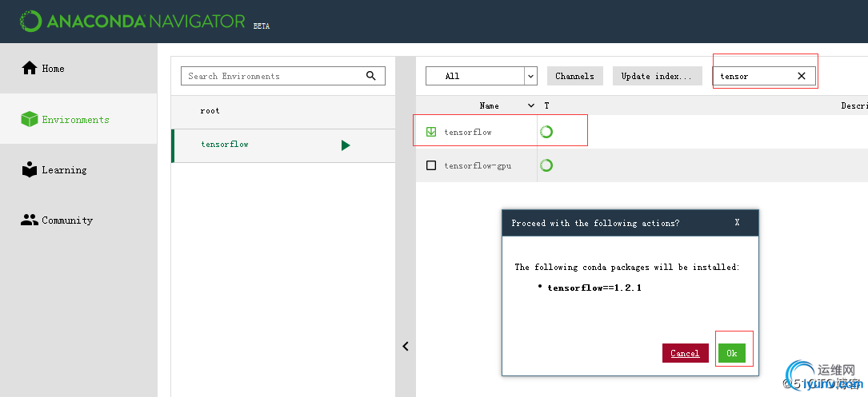This screenshot has height=397, width=868.
Task: Click the T column header
Action: click(546, 105)
